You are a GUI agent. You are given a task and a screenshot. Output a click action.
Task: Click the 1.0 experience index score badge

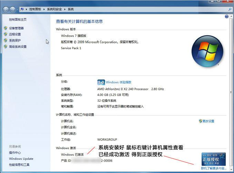(x=101, y=82)
